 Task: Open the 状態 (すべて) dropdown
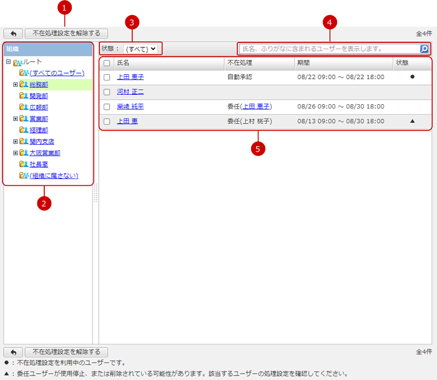140,49
